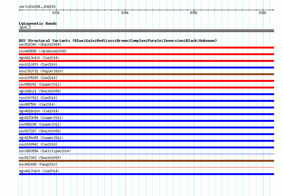Click the dgv4613n100 (Coe2014) label
The height and width of the screenshot is (196, 283).
pos(39,58)
